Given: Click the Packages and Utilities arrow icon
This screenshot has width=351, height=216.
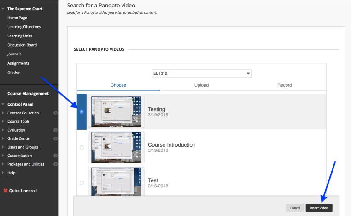Looking at the screenshot, I should pyautogui.click(x=55, y=164).
